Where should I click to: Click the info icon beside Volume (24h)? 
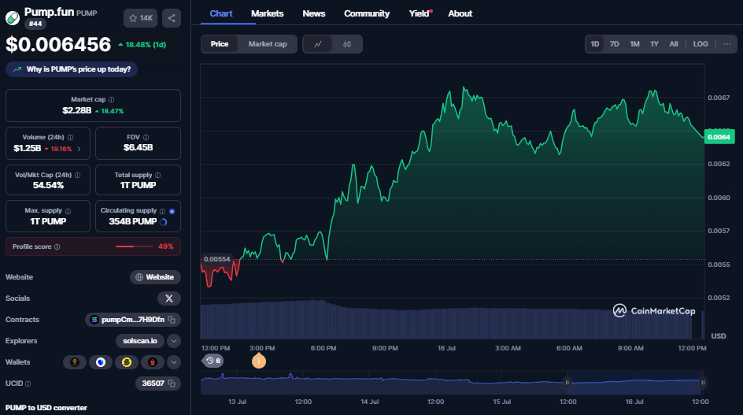(71, 137)
